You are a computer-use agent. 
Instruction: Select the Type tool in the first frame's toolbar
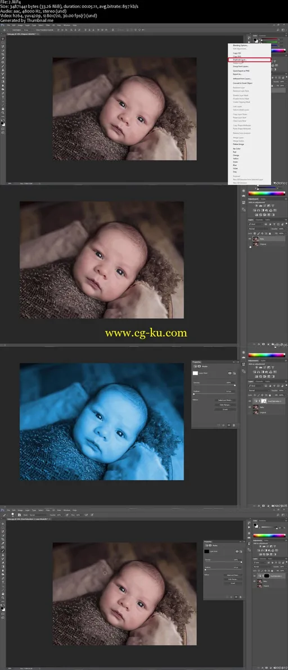(3, 97)
